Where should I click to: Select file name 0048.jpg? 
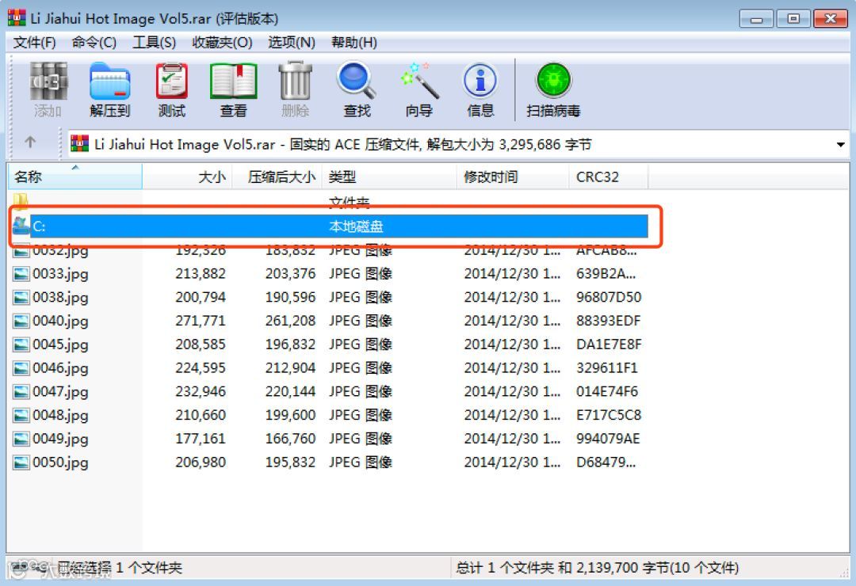(x=60, y=415)
